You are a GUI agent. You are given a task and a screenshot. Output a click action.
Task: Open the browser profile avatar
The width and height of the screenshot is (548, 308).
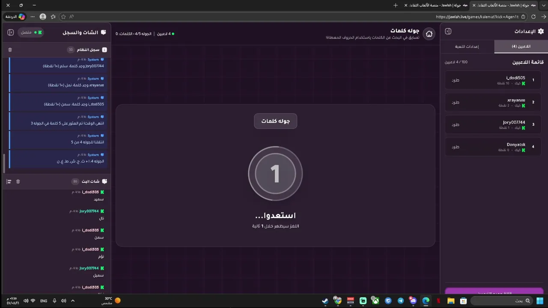pos(43,17)
